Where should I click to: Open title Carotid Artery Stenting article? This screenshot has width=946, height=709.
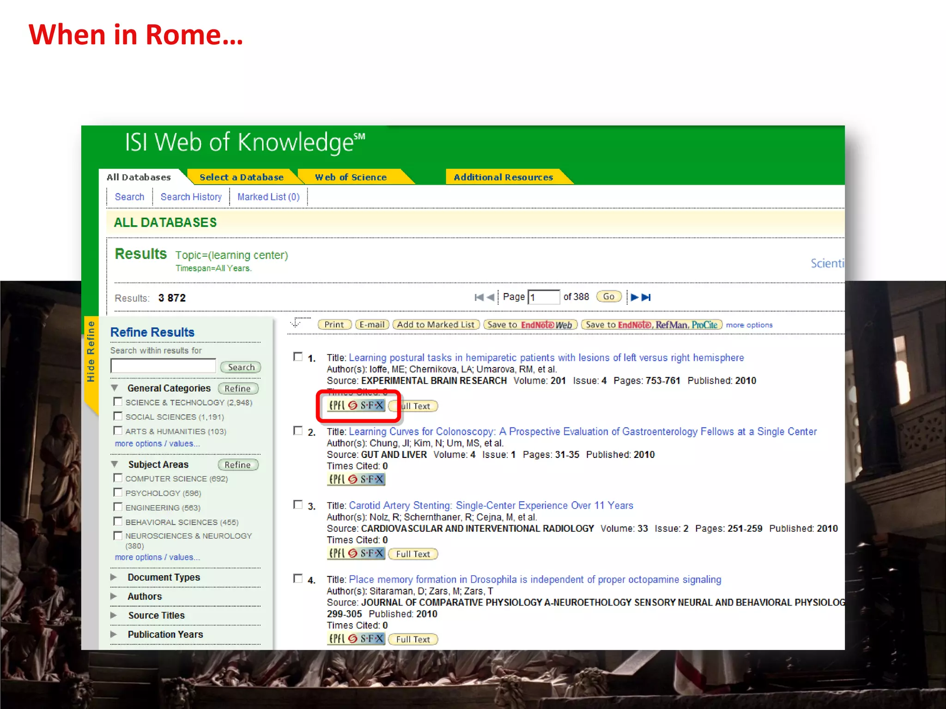(x=491, y=505)
